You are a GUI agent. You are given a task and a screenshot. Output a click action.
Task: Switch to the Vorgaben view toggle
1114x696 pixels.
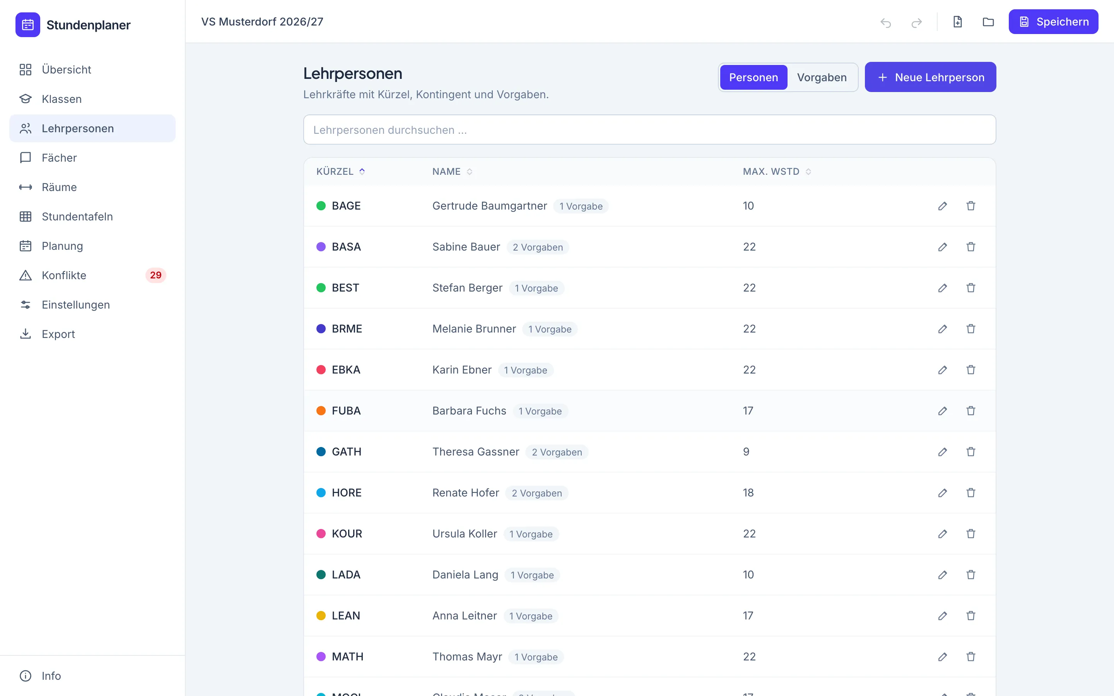(822, 77)
